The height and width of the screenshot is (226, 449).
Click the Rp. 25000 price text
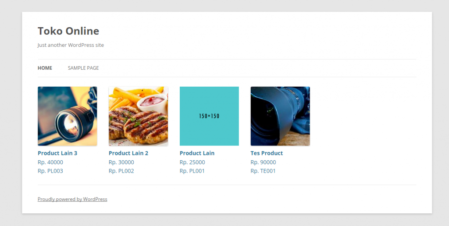click(192, 162)
